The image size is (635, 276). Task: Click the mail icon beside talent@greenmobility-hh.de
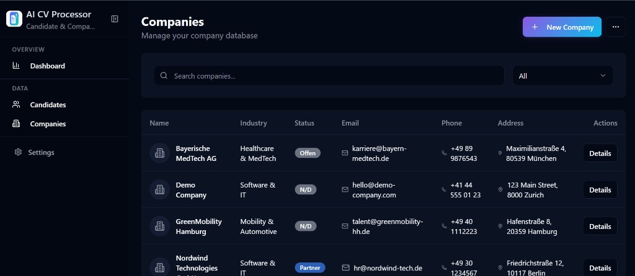[x=345, y=226]
